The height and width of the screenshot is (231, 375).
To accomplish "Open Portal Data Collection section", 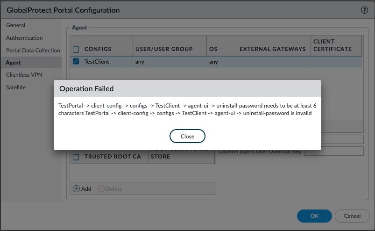I will tap(33, 50).
